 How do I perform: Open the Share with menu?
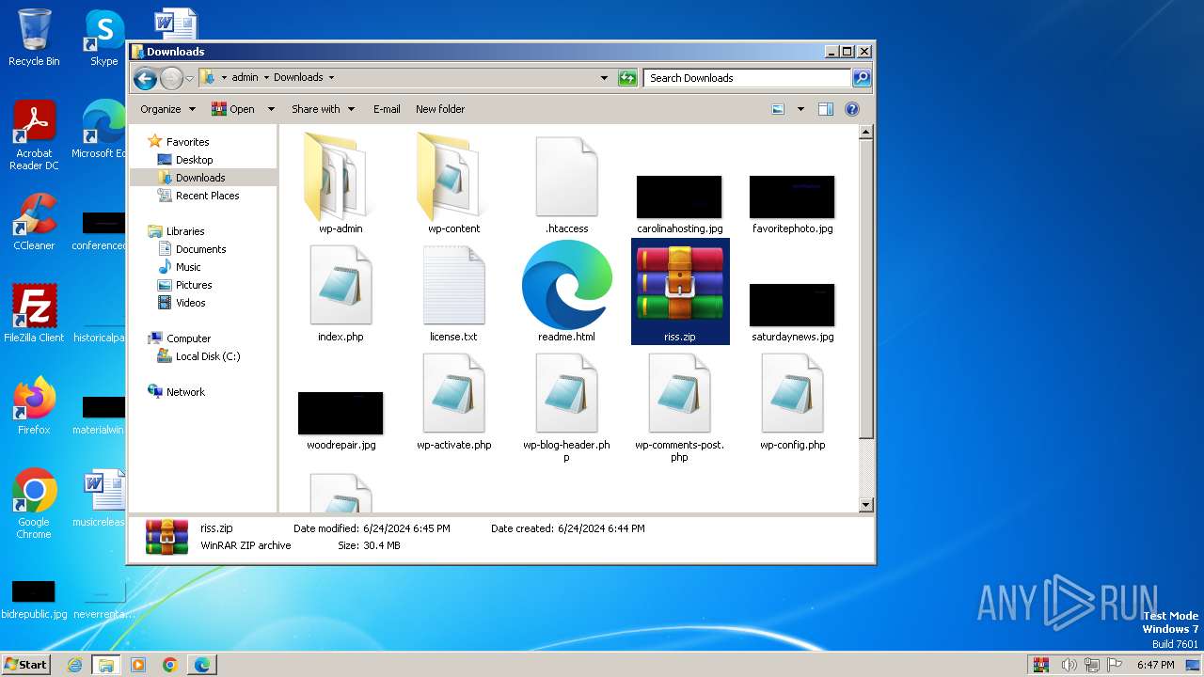323,109
